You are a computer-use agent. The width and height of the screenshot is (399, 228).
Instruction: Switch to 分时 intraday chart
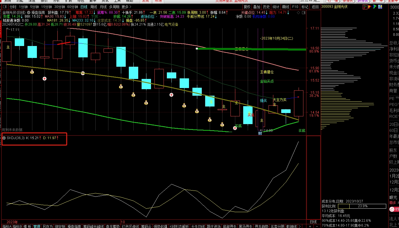click(x=13, y=7)
